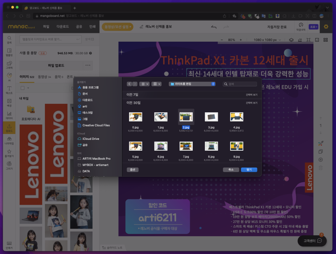Image resolution: width=336 pixels, height=254 pixels.
Task: Select 다운로드 in dialog sidebar
Action: [x=87, y=100]
